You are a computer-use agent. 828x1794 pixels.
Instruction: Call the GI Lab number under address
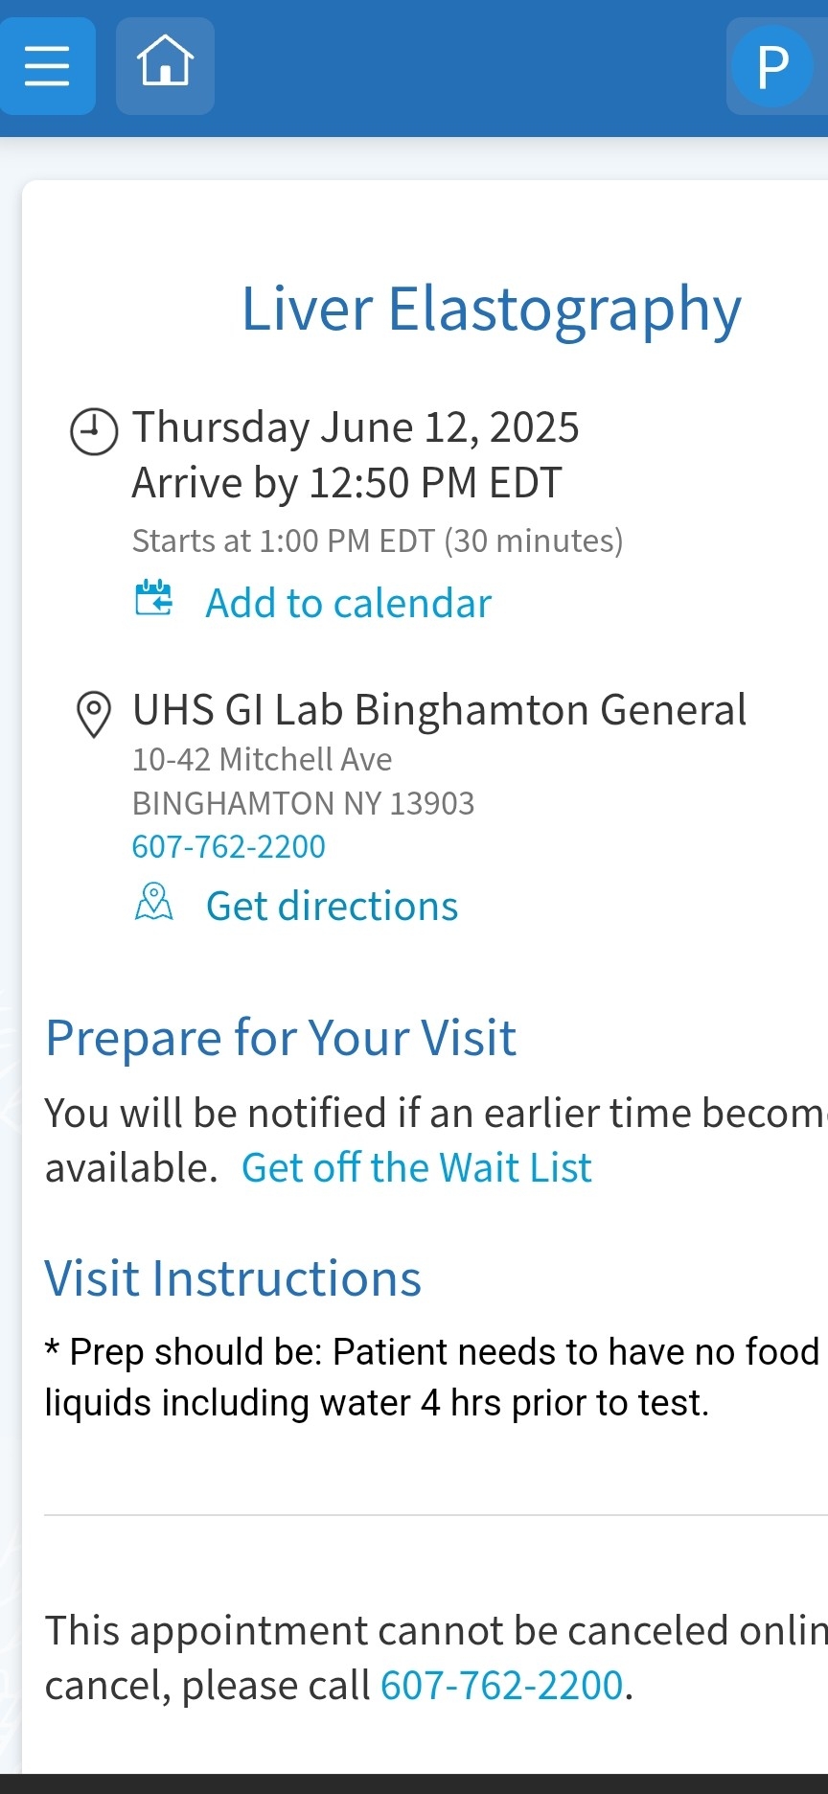(229, 847)
